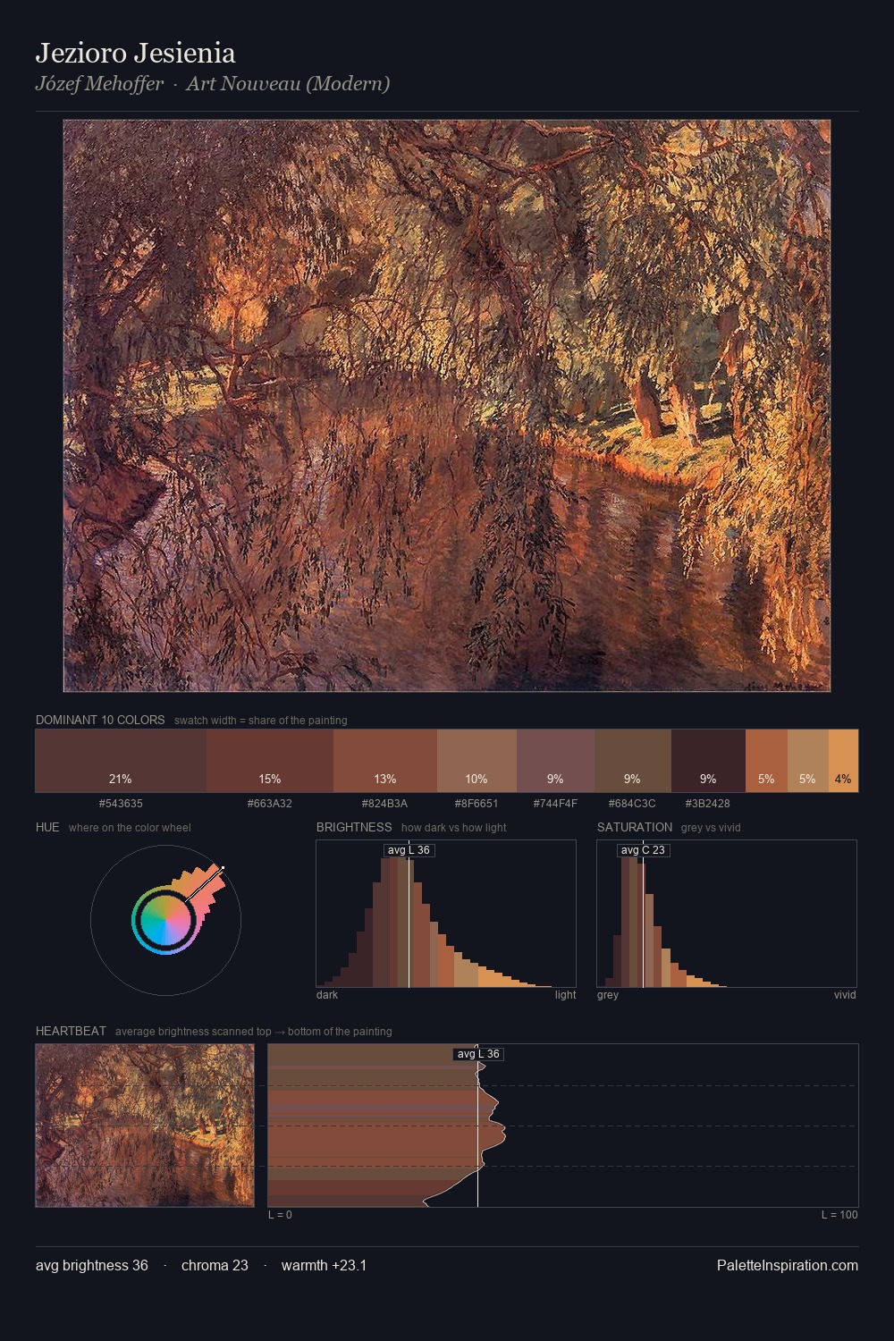
Task: Pick the 13% swatch #824B3A
Action: click(x=385, y=761)
